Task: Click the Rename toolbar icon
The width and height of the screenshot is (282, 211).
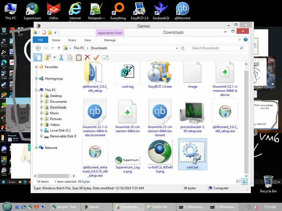Action: point(105,57)
